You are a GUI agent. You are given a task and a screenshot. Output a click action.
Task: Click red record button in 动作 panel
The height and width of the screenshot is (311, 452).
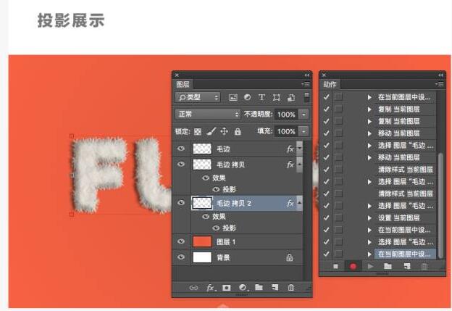pos(353,266)
